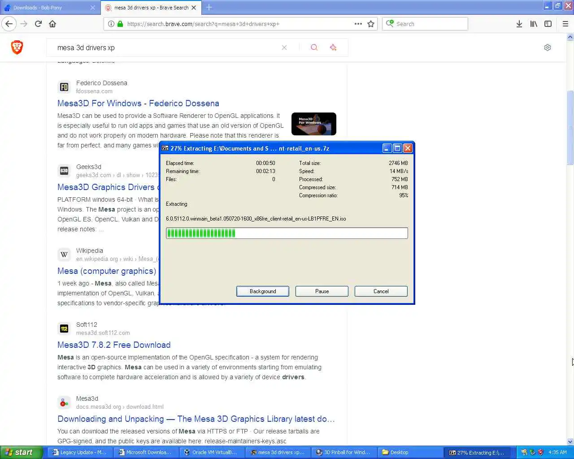574x459 pixels.
Task: Focus the browser toolbar Search box
Action: click(425, 24)
